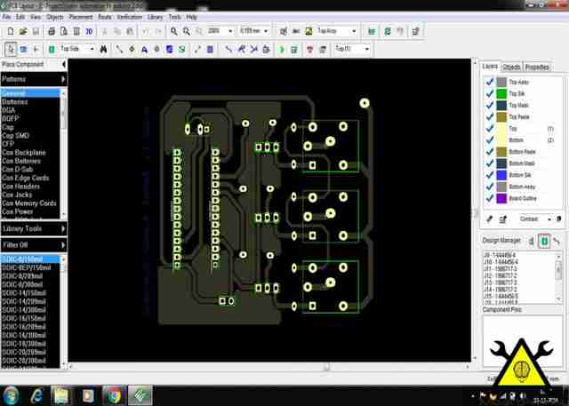Click the New document icon
This screenshot has width=569, height=406.
[x=11, y=31]
